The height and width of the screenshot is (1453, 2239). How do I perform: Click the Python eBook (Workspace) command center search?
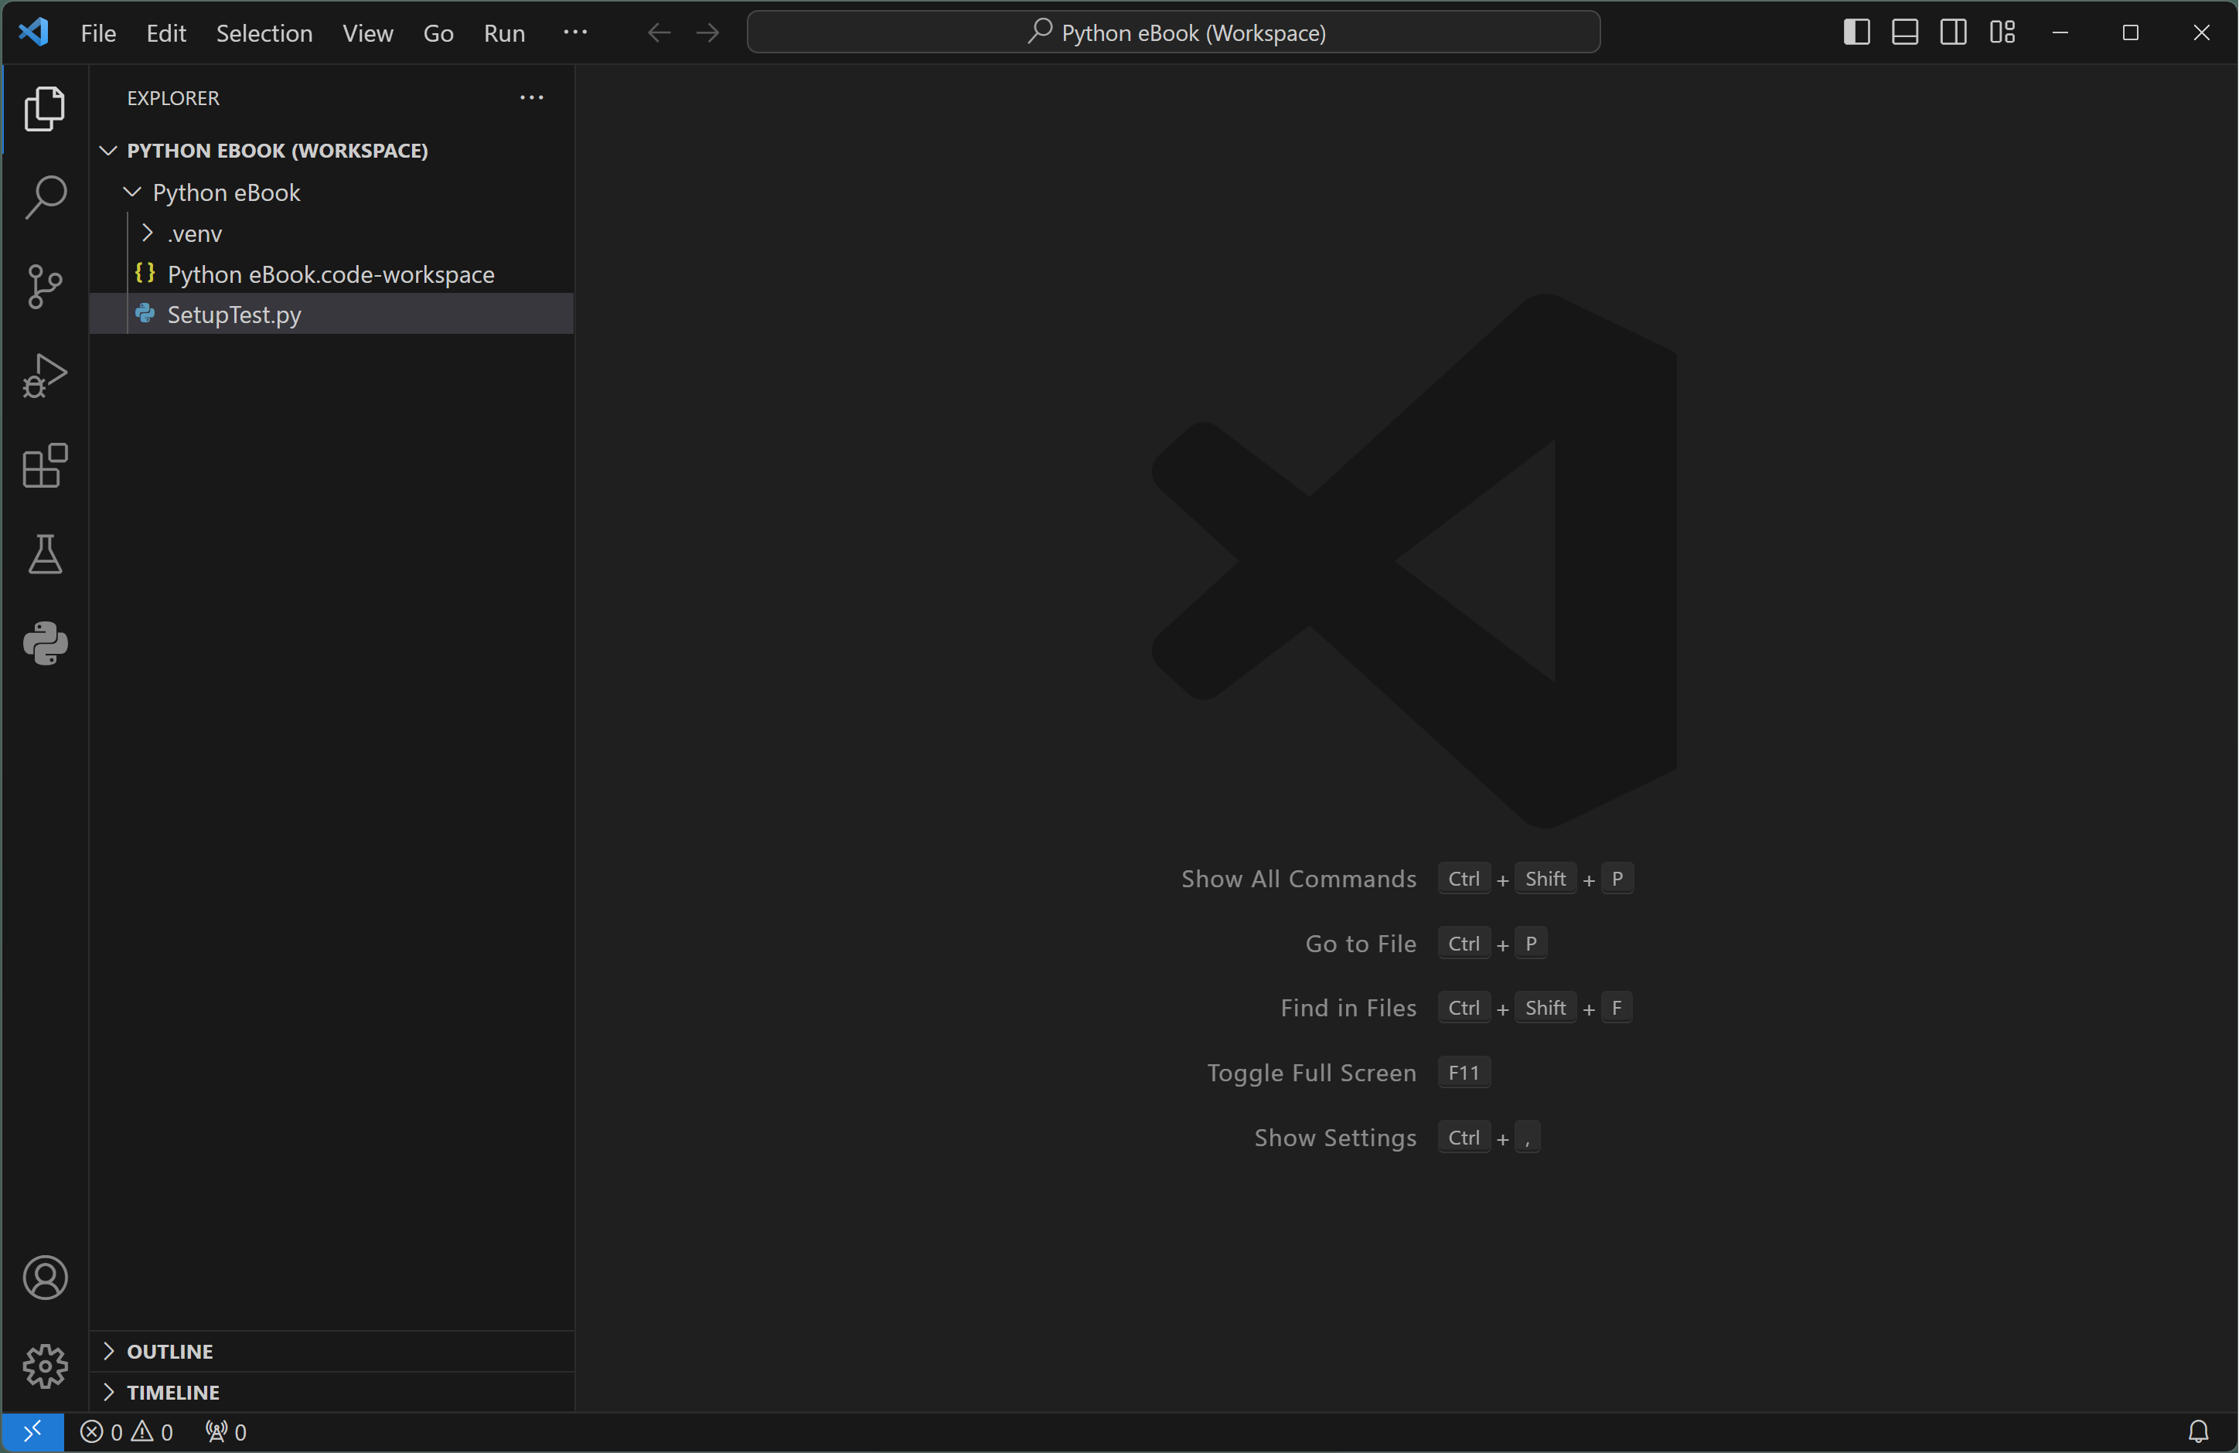coord(1173,33)
